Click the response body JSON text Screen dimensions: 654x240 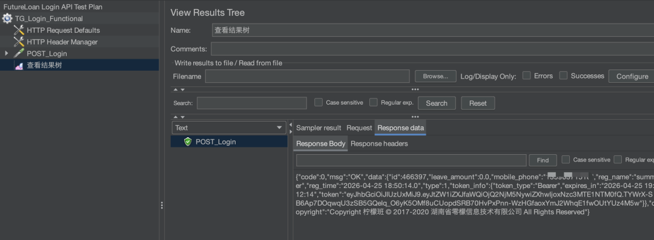tap(475, 194)
